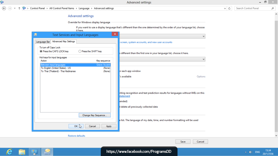The image size is (278, 156).
Task: Click the Restore defaults link
Action: point(76,136)
